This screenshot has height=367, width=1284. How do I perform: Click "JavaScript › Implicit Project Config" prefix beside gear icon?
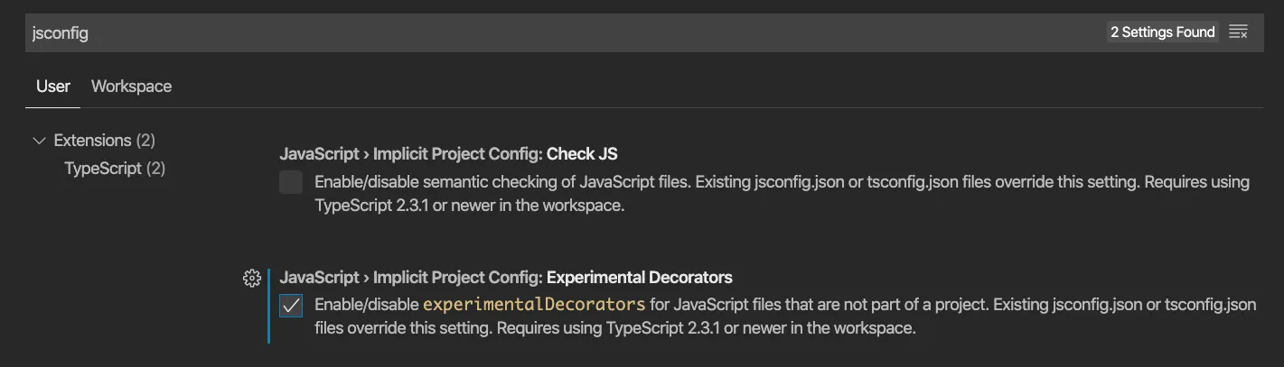coord(411,277)
